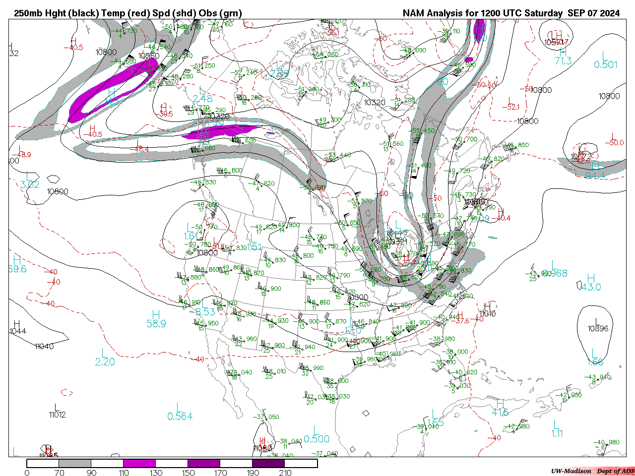Click the magenta 110-130 legend swatch
The height and width of the screenshot is (476, 635).
point(139,463)
